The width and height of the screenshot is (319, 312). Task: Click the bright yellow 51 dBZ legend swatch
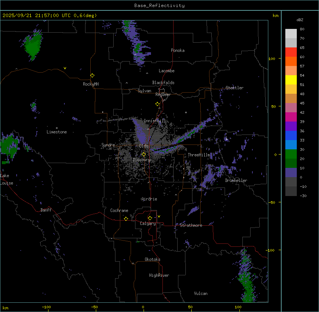pyautogui.click(x=291, y=80)
